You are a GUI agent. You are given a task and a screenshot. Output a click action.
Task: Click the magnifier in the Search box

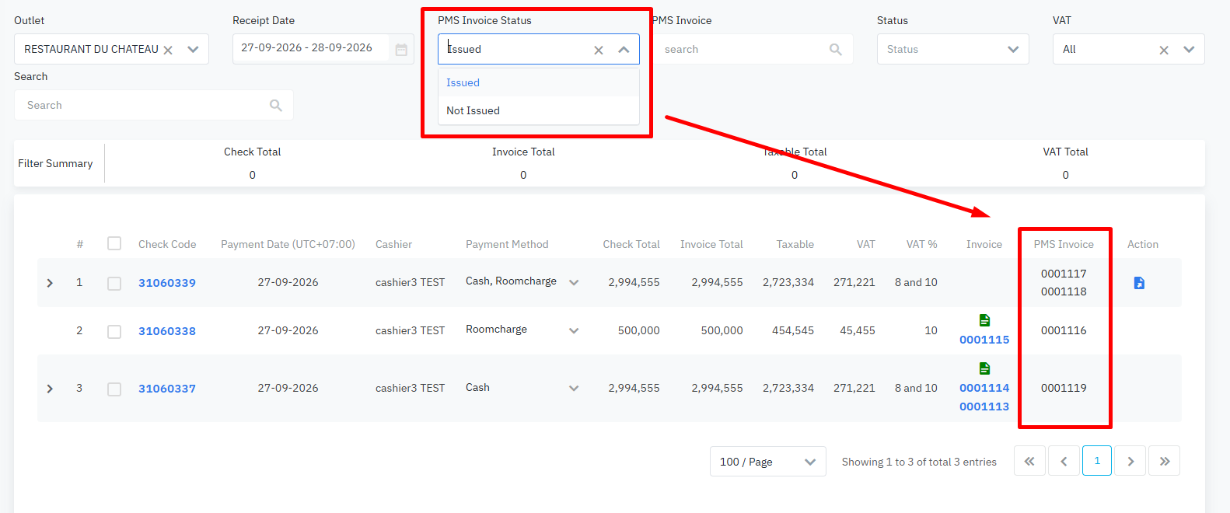(x=276, y=105)
